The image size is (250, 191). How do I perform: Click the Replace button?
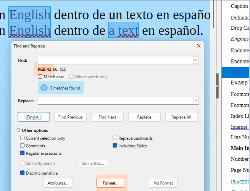144,117
